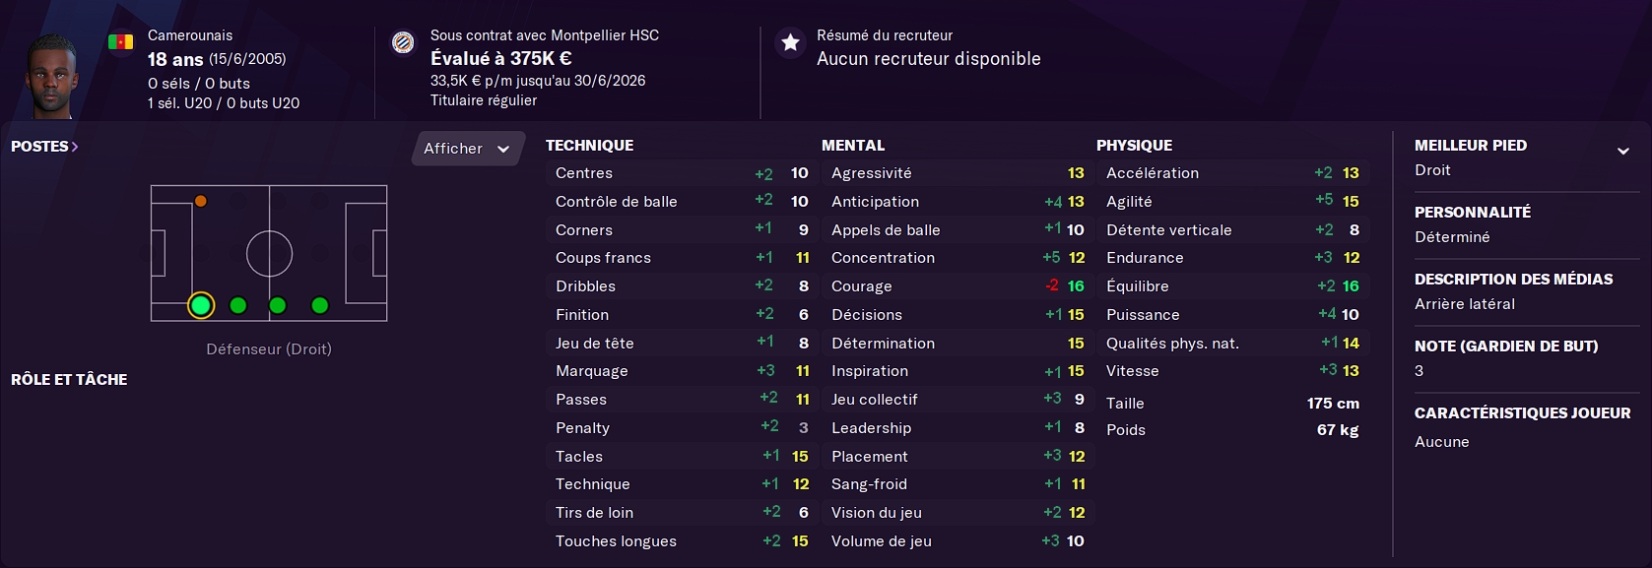Click the second green position dot on pitch
Image resolution: width=1652 pixels, height=568 pixels.
[x=238, y=305]
